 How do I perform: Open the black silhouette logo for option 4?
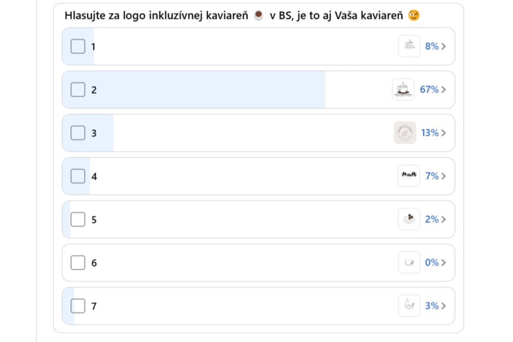(x=409, y=176)
